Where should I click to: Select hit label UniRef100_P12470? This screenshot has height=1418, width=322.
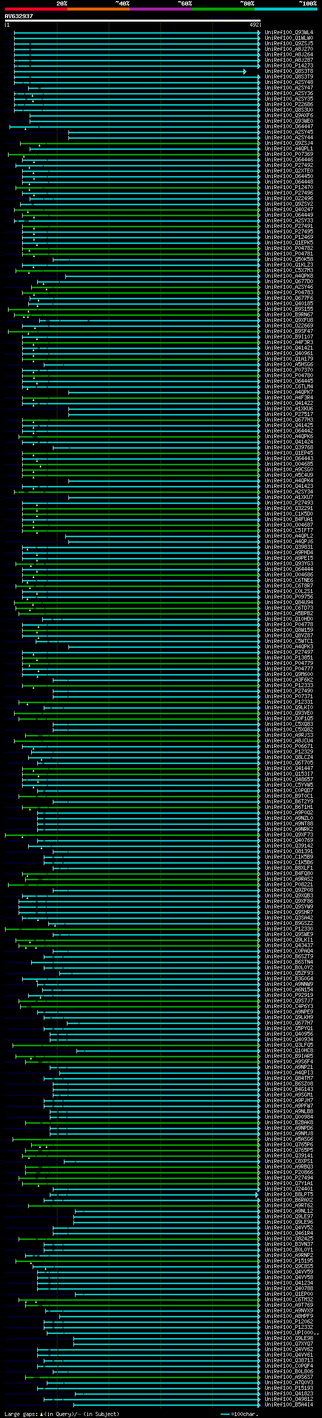(289, 187)
